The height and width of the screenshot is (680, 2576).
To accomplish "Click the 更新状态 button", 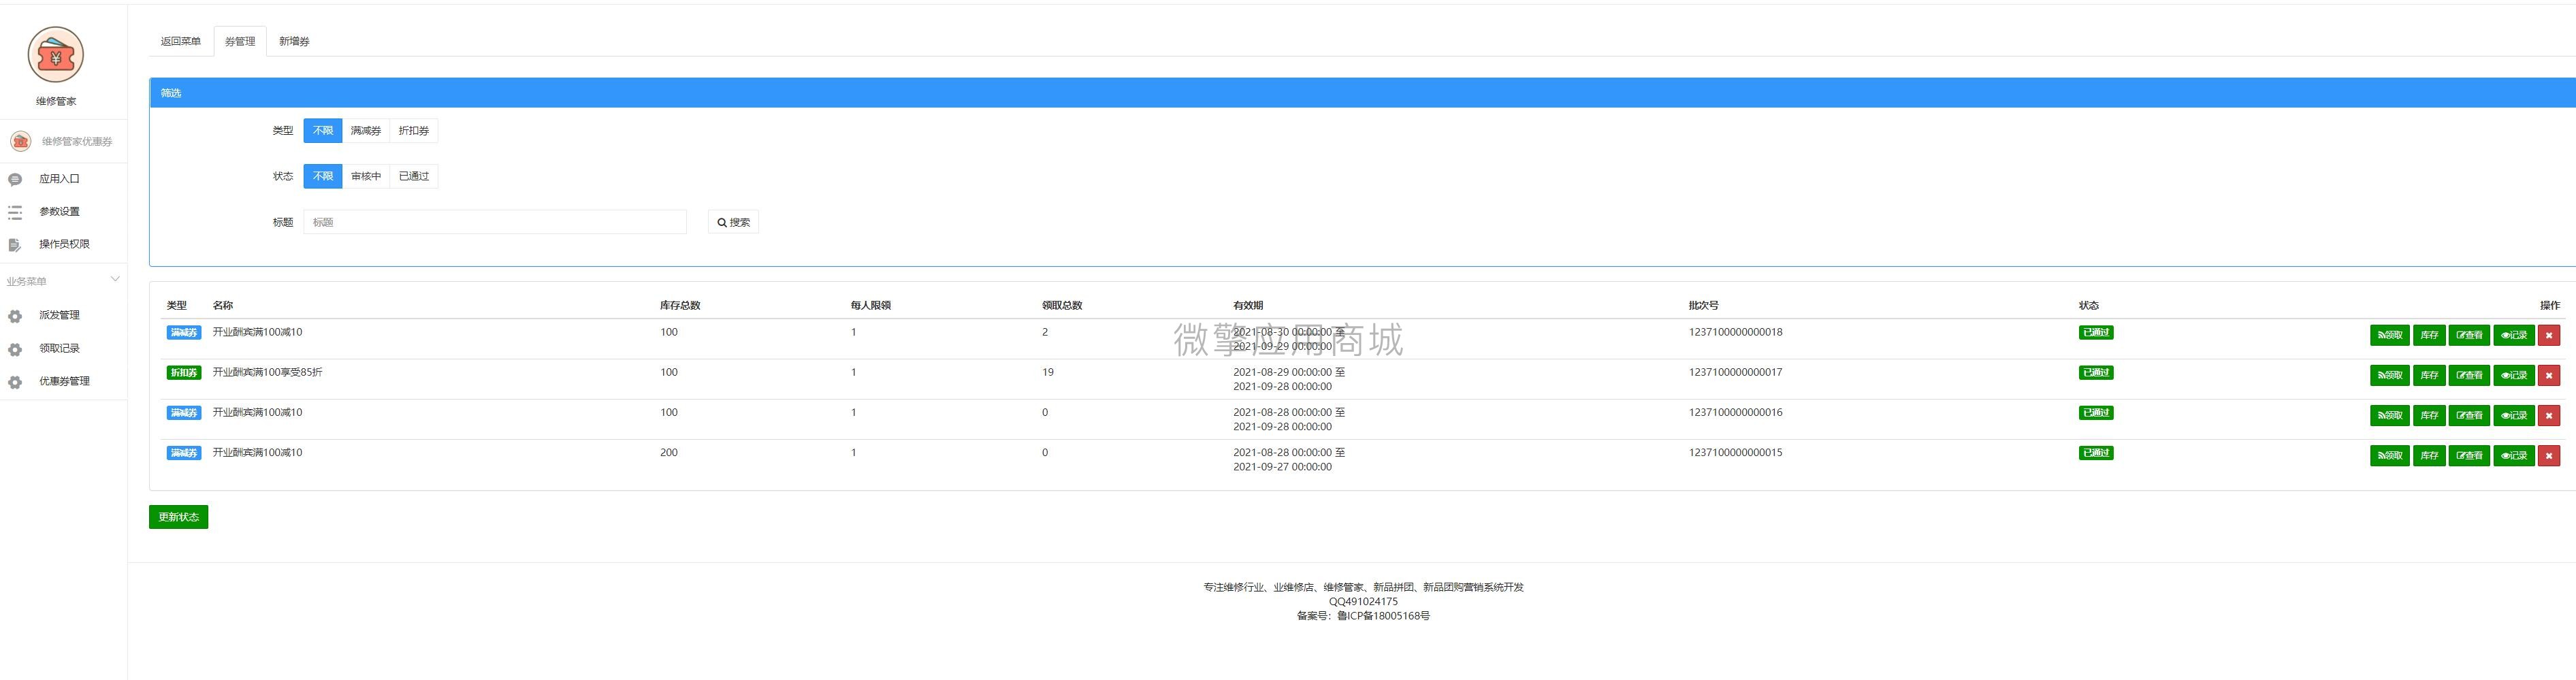I will tap(179, 517).
